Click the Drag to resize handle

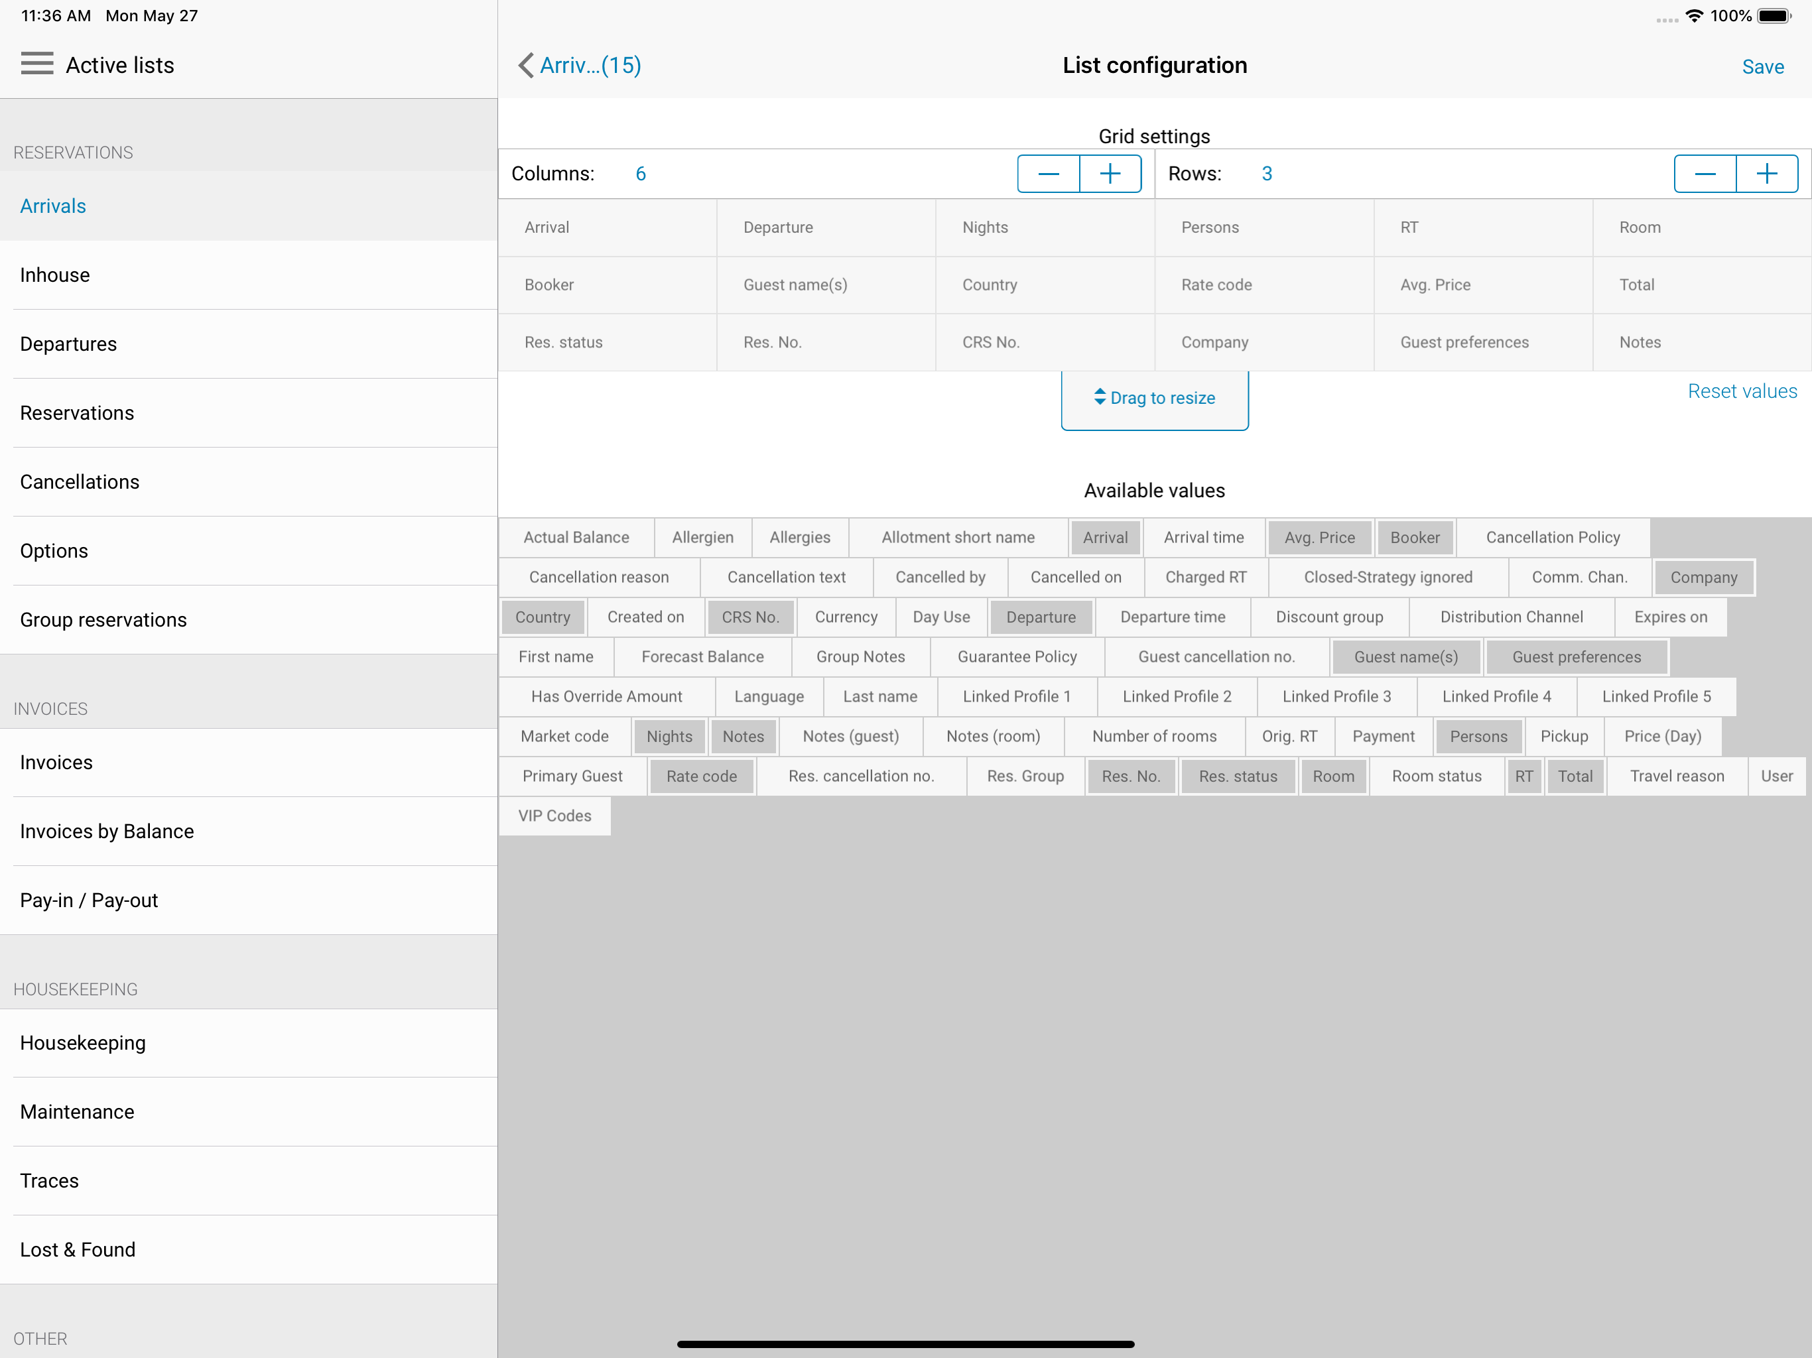[x=1154, y=399]
